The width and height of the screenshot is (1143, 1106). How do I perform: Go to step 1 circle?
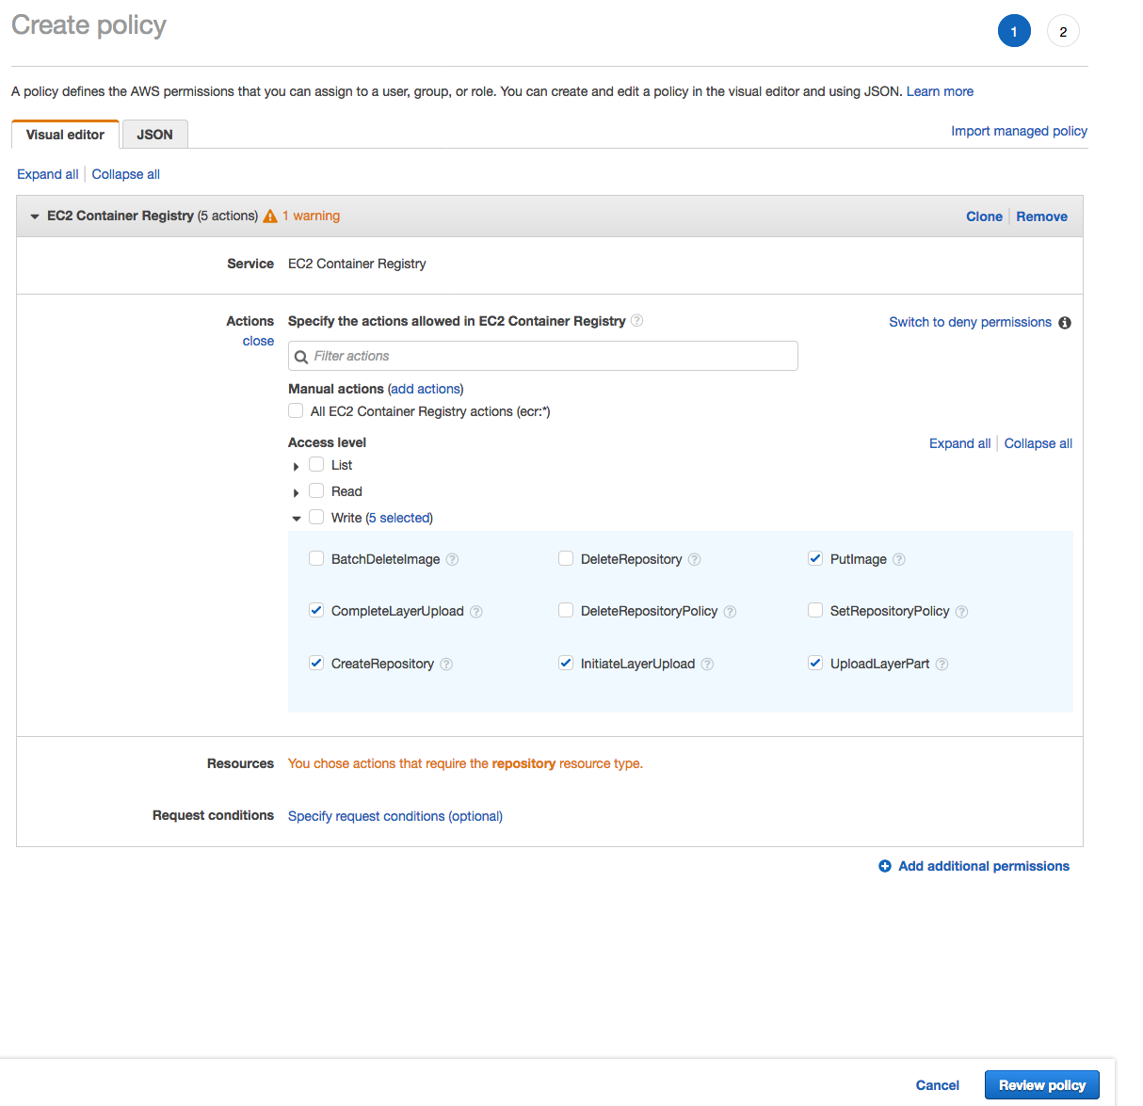[x=1014, y=31]
